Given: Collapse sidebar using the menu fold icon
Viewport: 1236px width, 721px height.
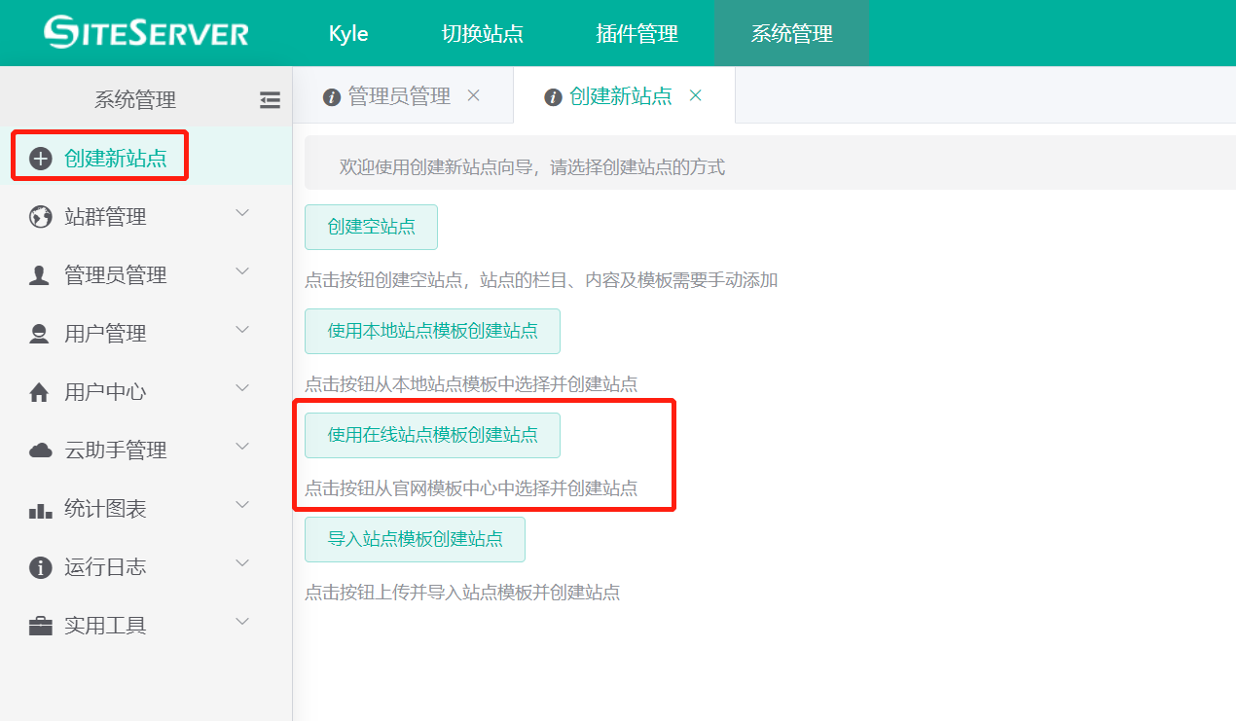Looking at the screenshot, I should pyautogui.click(x=270, y=99).
